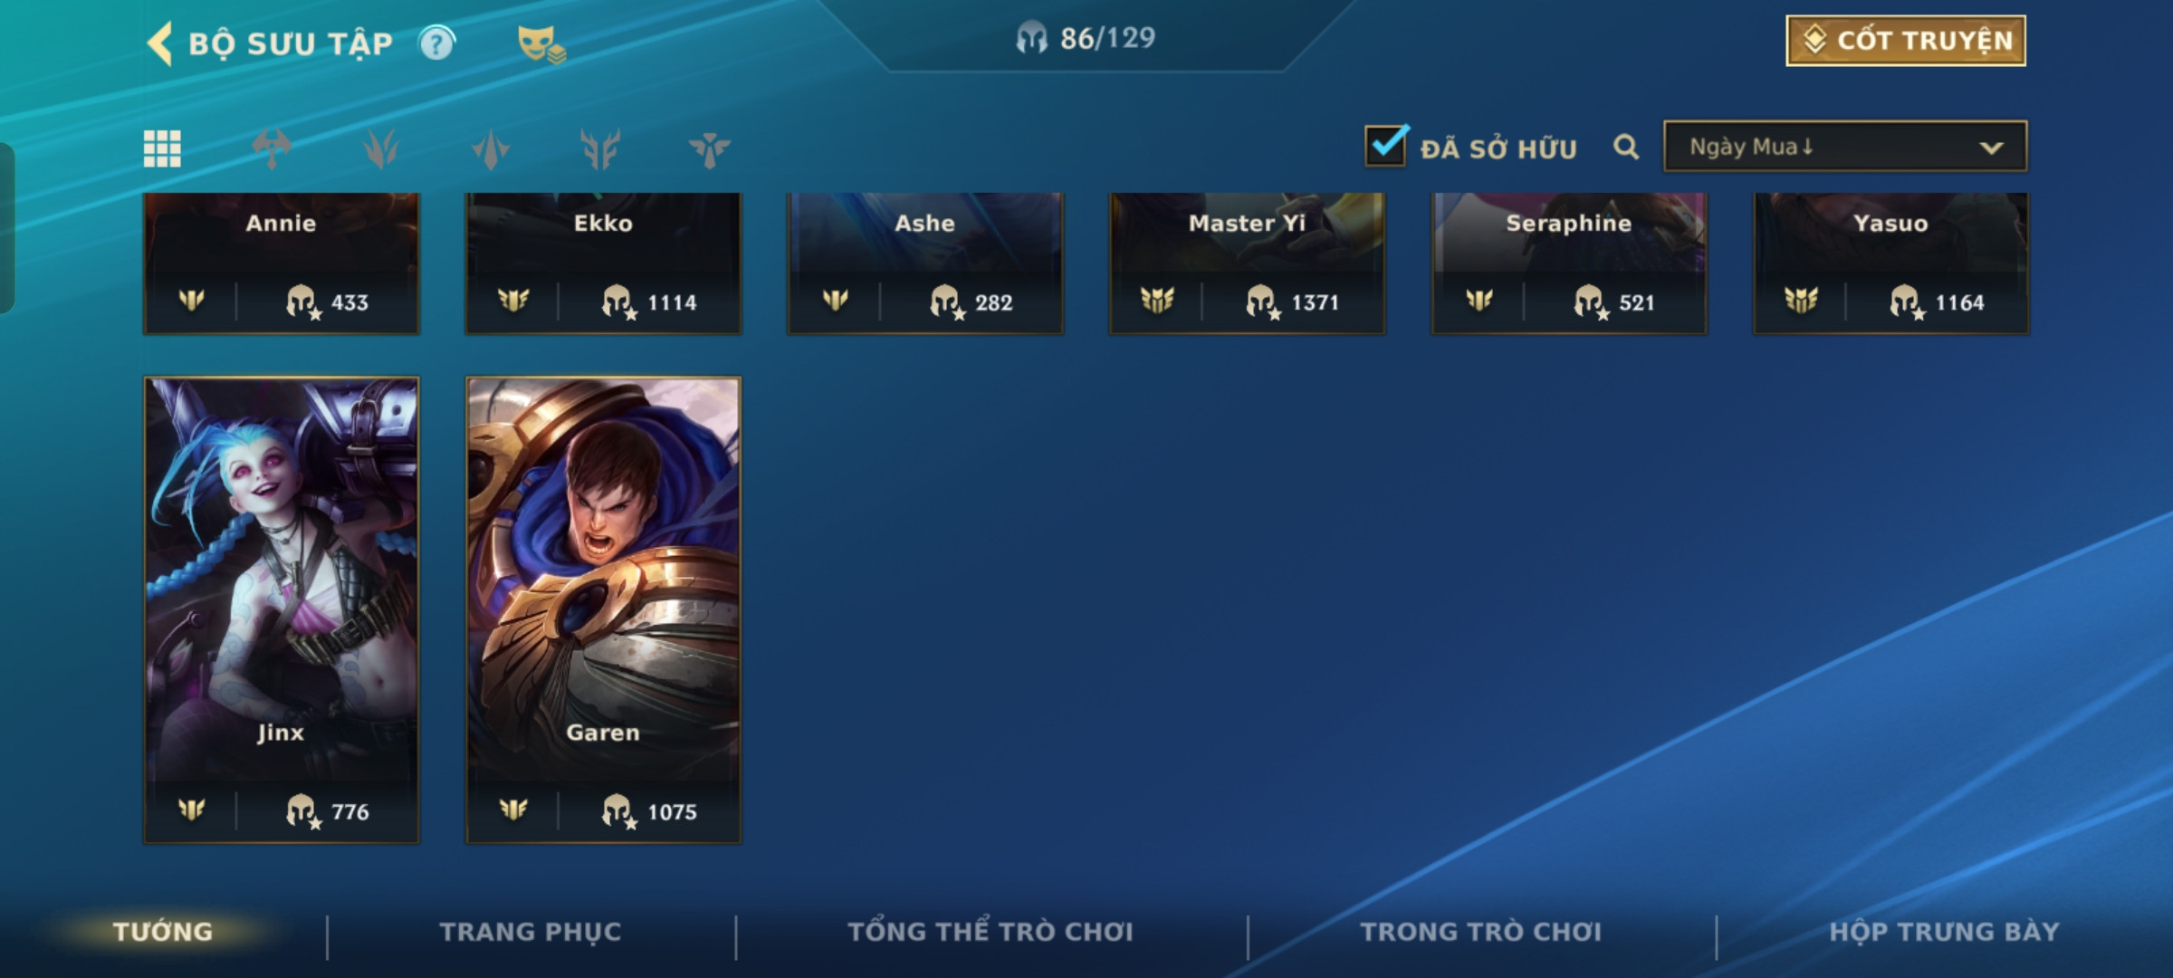Select the Garen champion card

(604, 610)
